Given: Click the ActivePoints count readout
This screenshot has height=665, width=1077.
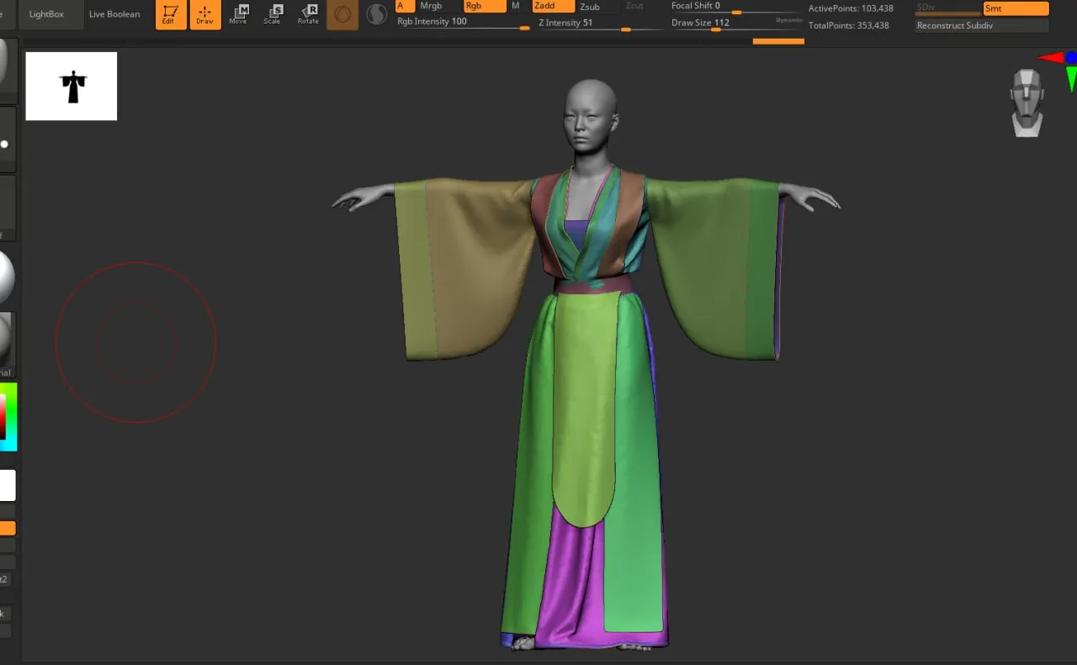Looking at the screenshot, I should click(x=851, y=8).
